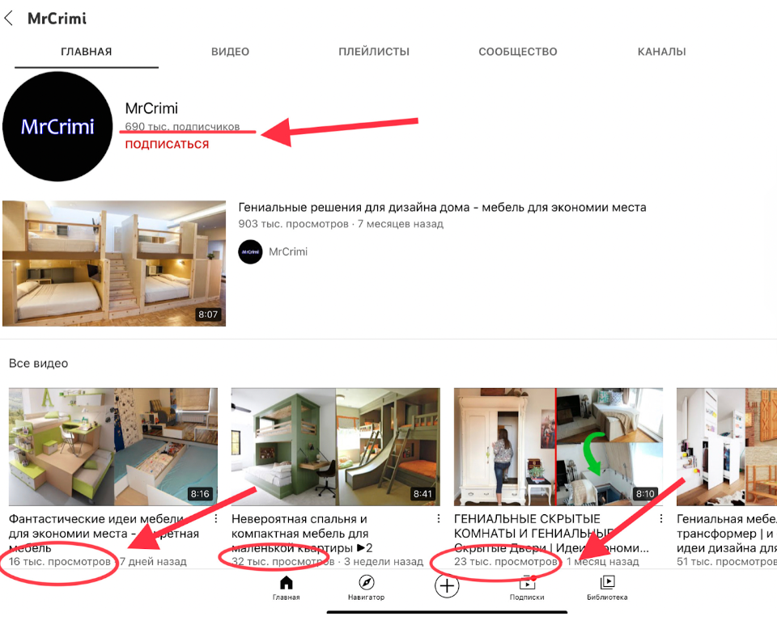
Task: Click small MrCrimi avatar beside featured video
Action: click(x=250, y=252)
